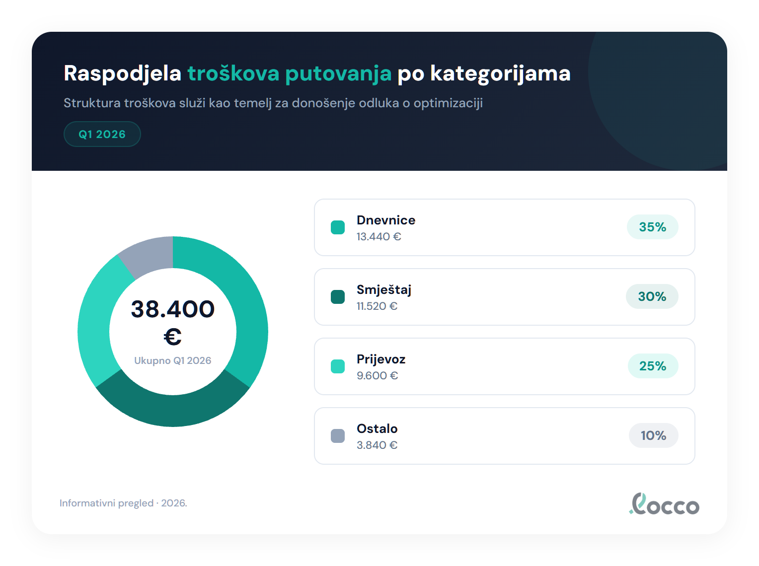The width and height of the screenshot is (759, 566).
Task: Toggle the 30% badge on Smještaj card
Action: tap(652, 296)
